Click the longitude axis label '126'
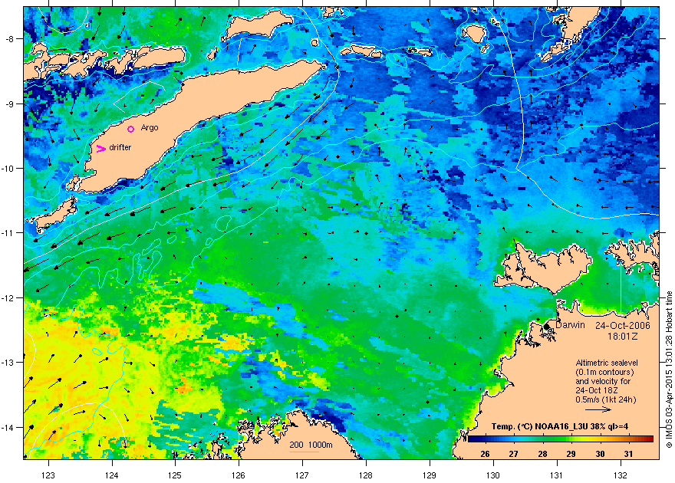Image resolution: width=675 pixels, height=483 pixels. click(x=239, y=475)
